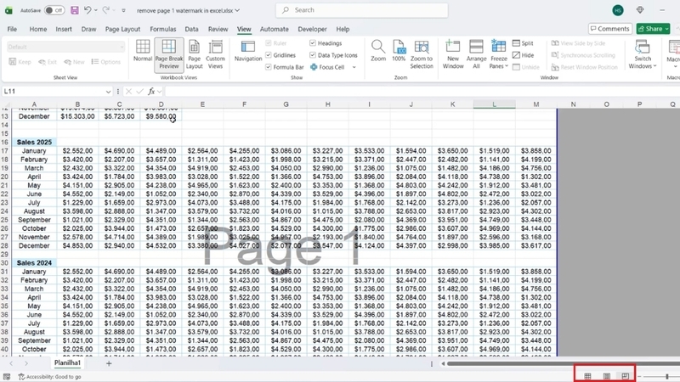
Task: Click Zoom to Selection
Action: point(422,54)
